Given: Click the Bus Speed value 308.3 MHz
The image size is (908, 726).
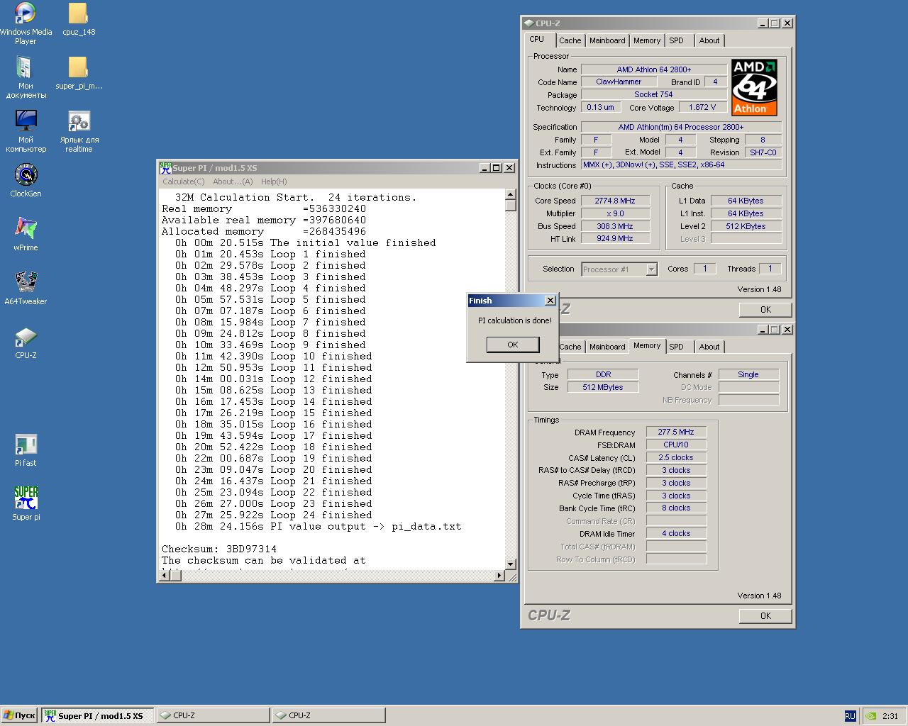Looking at the screenshot, I should point(614,226).
